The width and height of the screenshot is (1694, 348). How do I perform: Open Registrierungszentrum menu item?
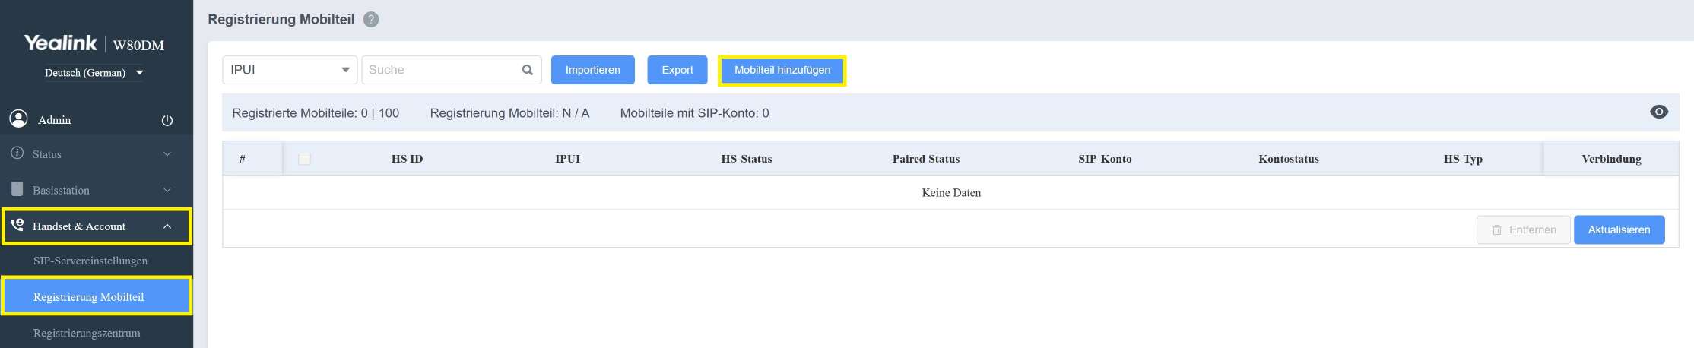pos(87,333)
